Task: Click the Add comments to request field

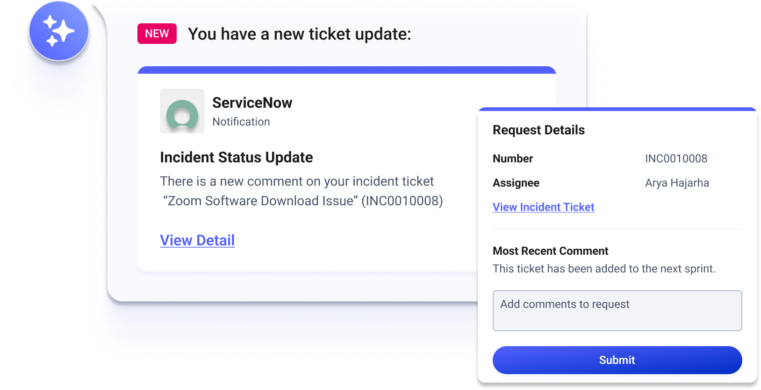Action: click(x=617, y=311)
